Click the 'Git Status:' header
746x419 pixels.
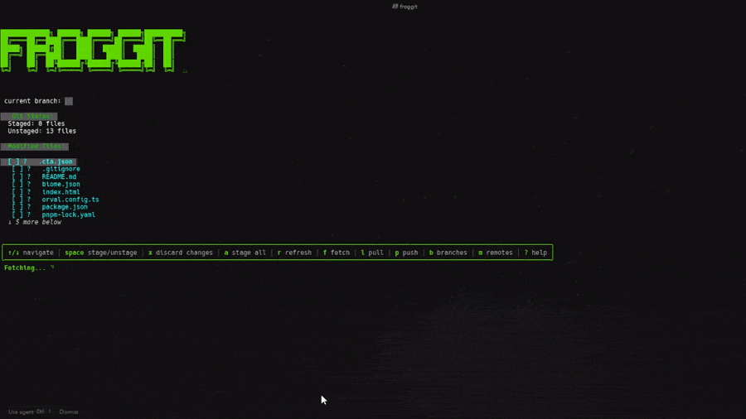pos(29,116)
